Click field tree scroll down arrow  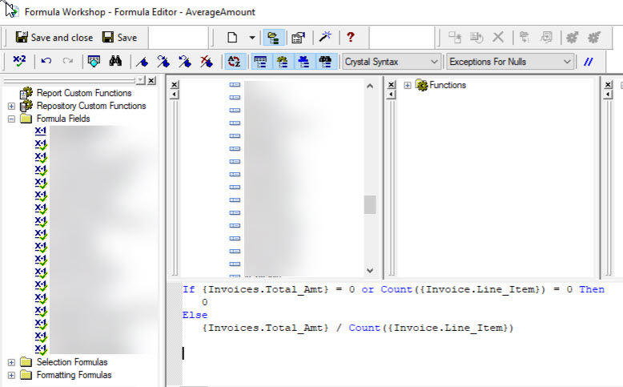tap(370, 271)
